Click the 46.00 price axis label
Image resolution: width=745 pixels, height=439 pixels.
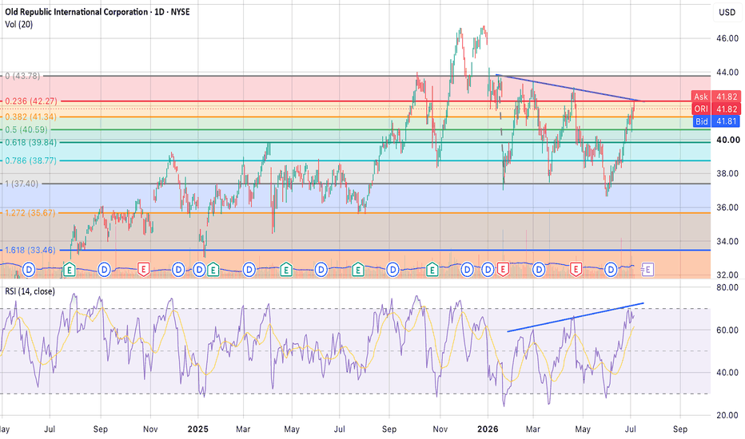click(727, 38)
